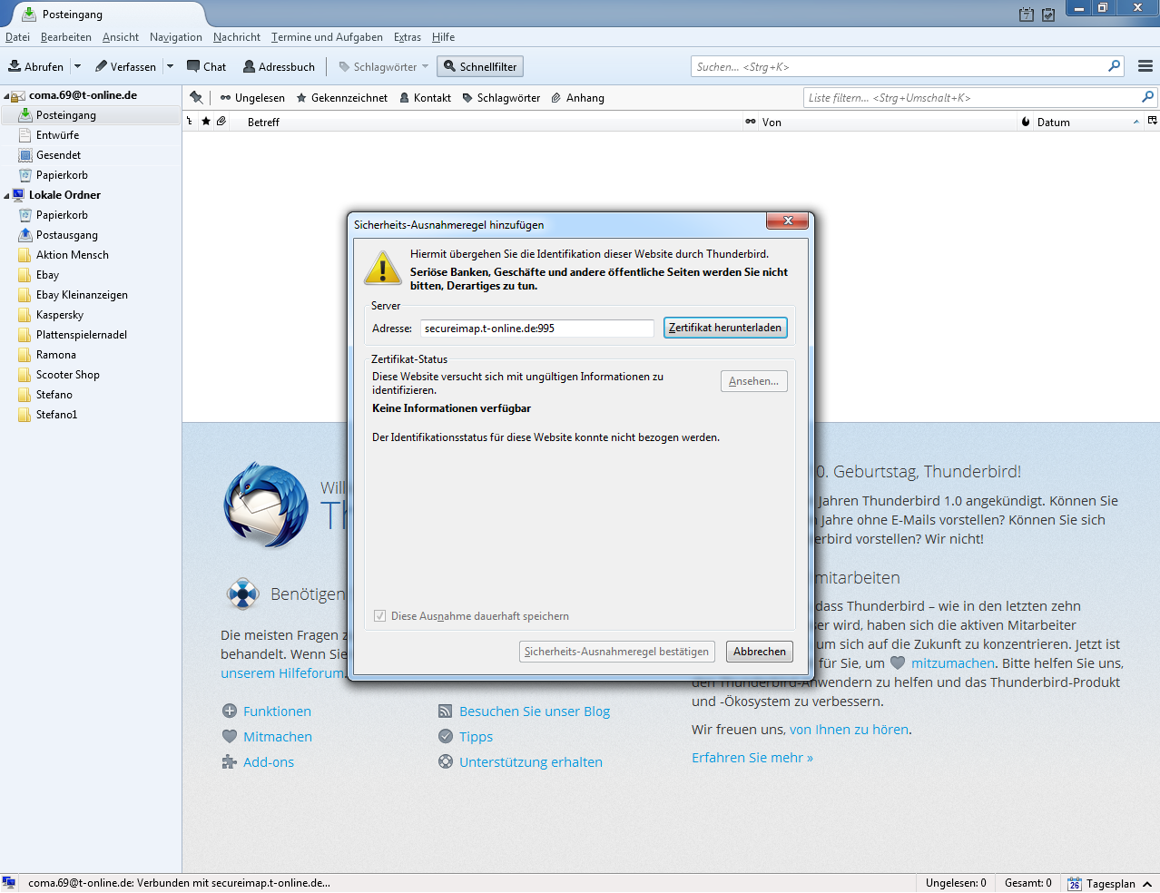Click the online status icon in the status bar
This screenshot has height=893, width=1160.
click(x=9, y=883)
